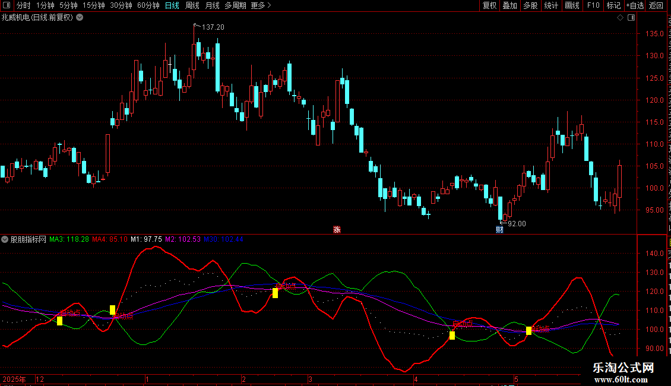671x386 pixels.
Task: Switch to 周线 weekly chart
Action: 192,5
